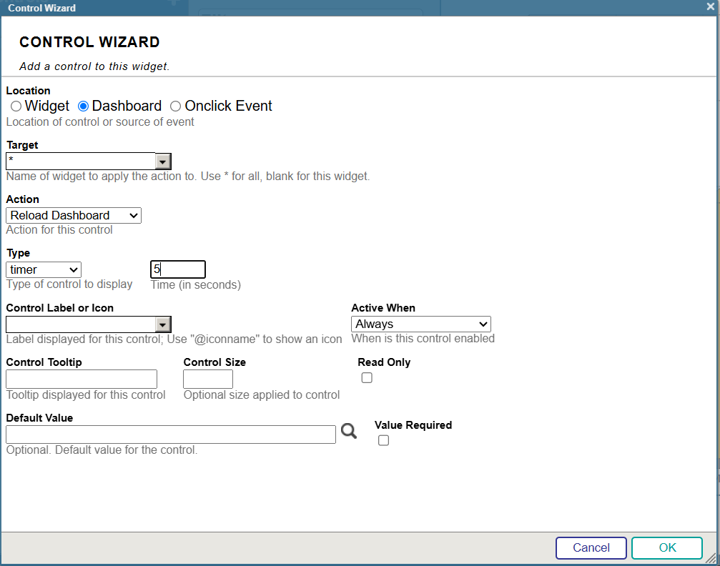
Task: Enable the Read Only checkbox
Action: coord(367,378)
